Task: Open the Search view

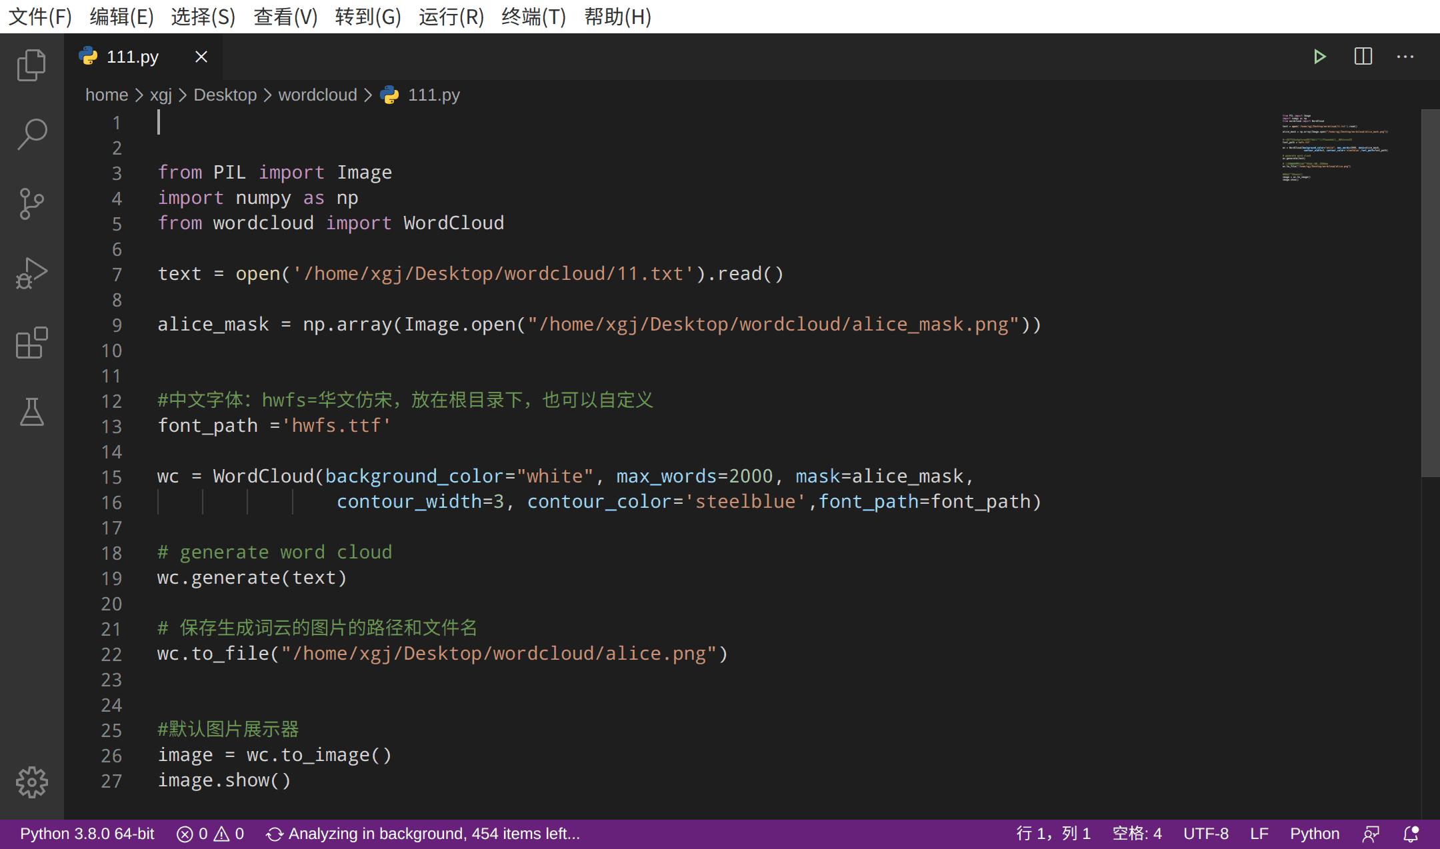Action: pyautogui.click(x=31, y=133)
